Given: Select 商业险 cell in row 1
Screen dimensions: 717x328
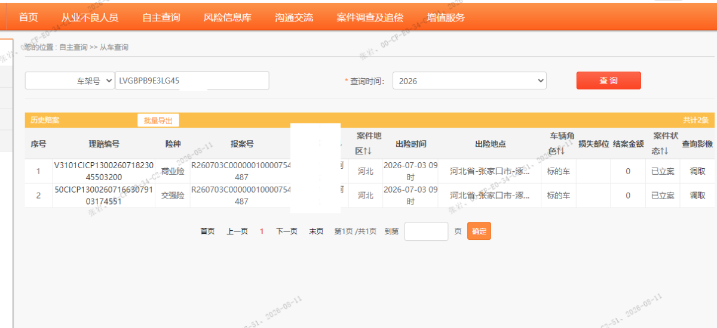Looking at the screenshot, I should (x=173, y=171).
